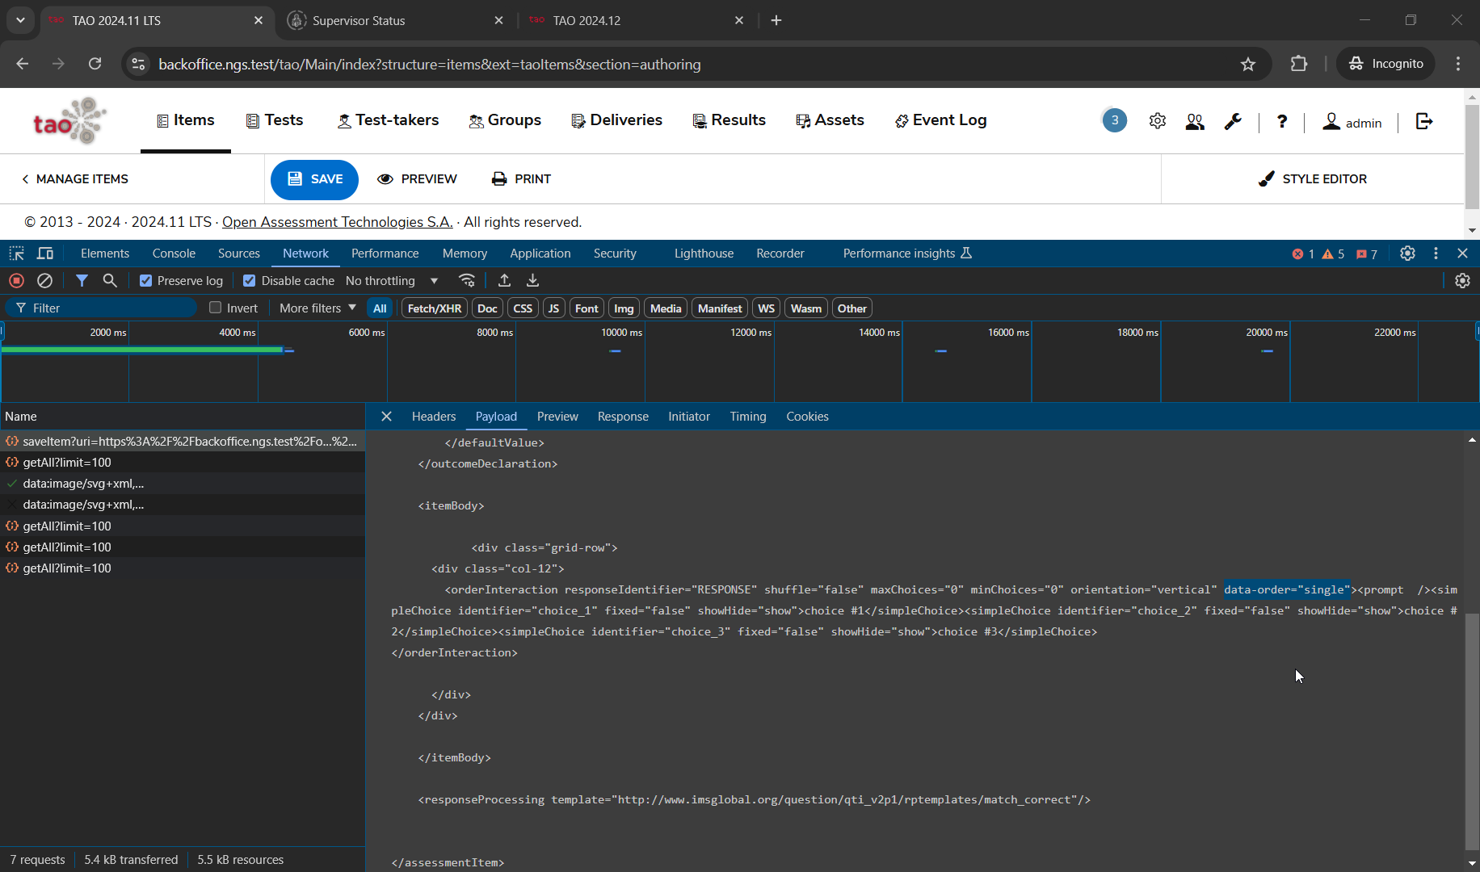
Task: Filter requests by Fetch/XHR
Action: (435, 308)
